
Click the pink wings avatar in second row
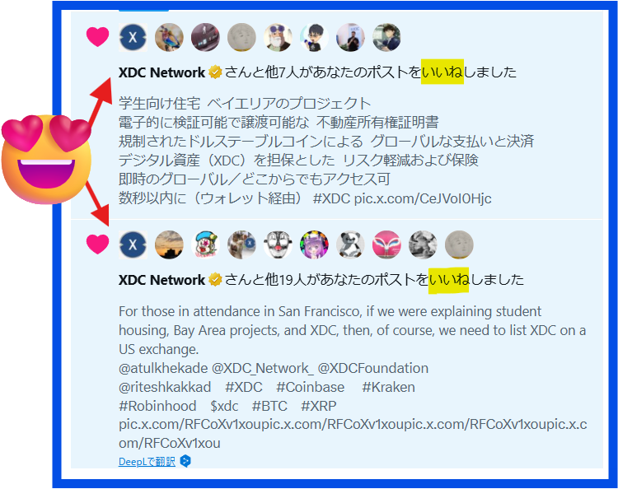click(386, 244)
